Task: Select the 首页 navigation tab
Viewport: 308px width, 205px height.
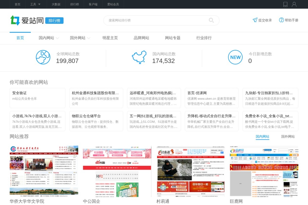Action: [x=20, y=38]
